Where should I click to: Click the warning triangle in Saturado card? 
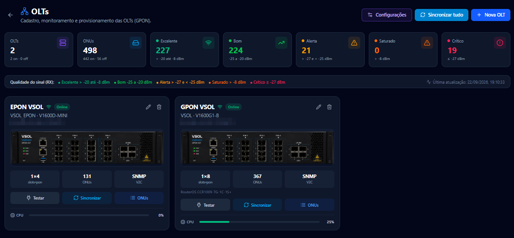[x=427, y=42]
